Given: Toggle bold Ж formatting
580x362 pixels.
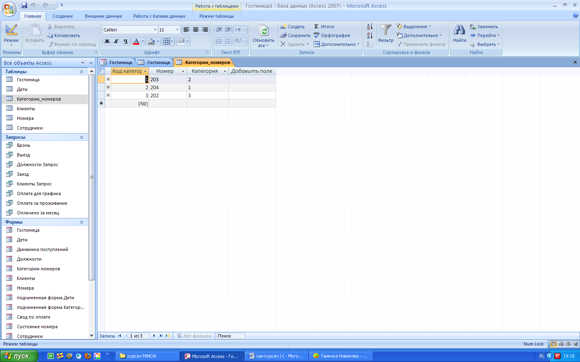Looking at the screenshot, I should click(x=107, y=41).
